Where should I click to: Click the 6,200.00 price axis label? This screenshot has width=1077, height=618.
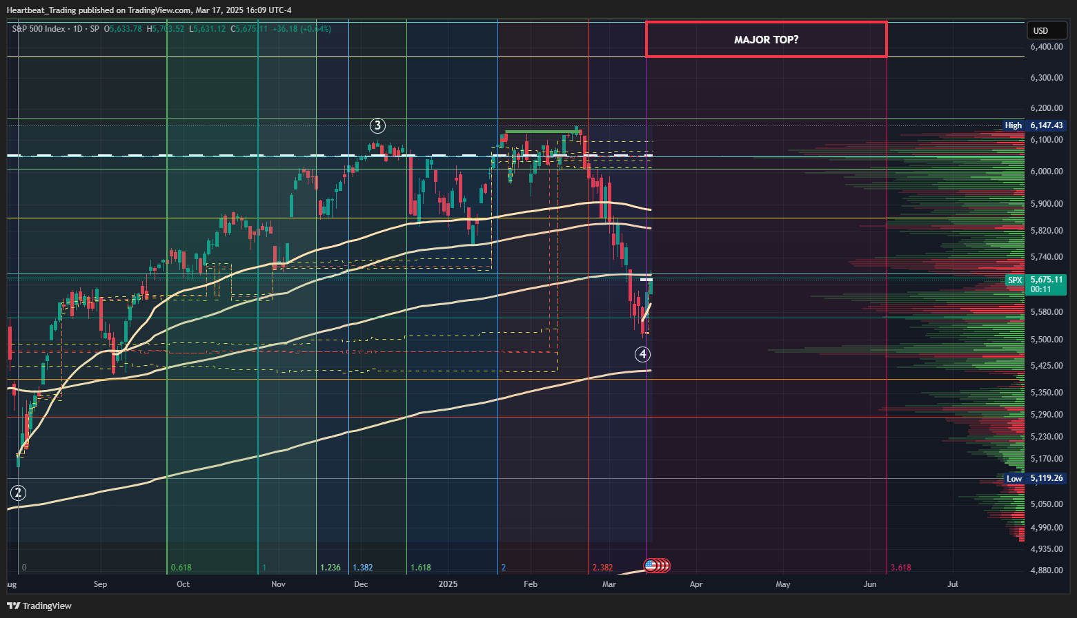(x=1047, y=108)
